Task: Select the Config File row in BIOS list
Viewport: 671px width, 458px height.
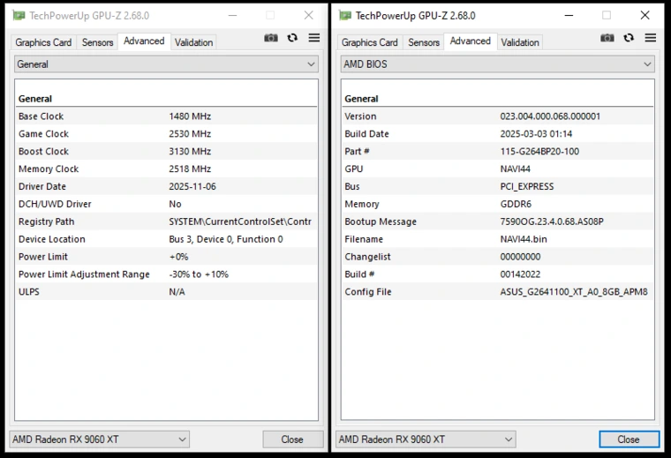Action: pyautogui.click(x=497, y=292)
